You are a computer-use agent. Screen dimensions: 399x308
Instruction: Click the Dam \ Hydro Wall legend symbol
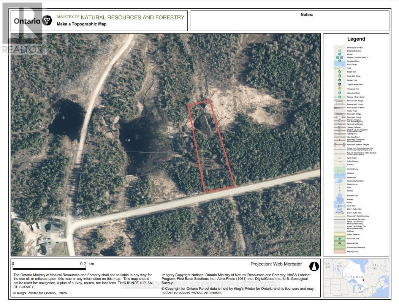(340, 209)
